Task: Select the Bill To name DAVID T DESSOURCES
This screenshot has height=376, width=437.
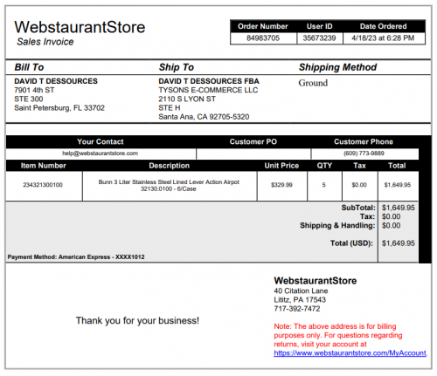Action: pos(56,81)
